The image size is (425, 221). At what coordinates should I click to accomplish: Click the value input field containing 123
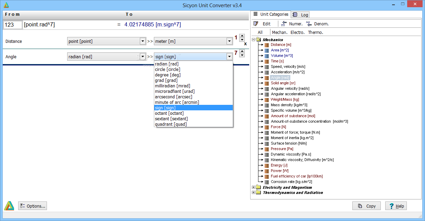[x=13, y=25]
